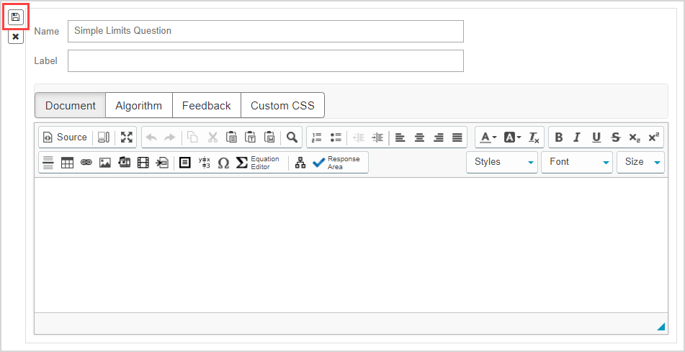Insert a table into the document
The image size is (685, 352).
[x=67, y=163]
